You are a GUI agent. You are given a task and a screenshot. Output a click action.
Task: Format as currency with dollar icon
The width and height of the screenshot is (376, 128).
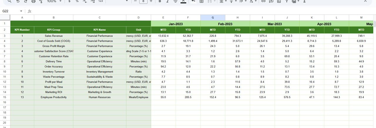click(69, 1)
